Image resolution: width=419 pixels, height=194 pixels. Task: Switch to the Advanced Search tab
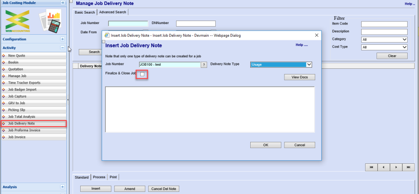tap(113, 12)
